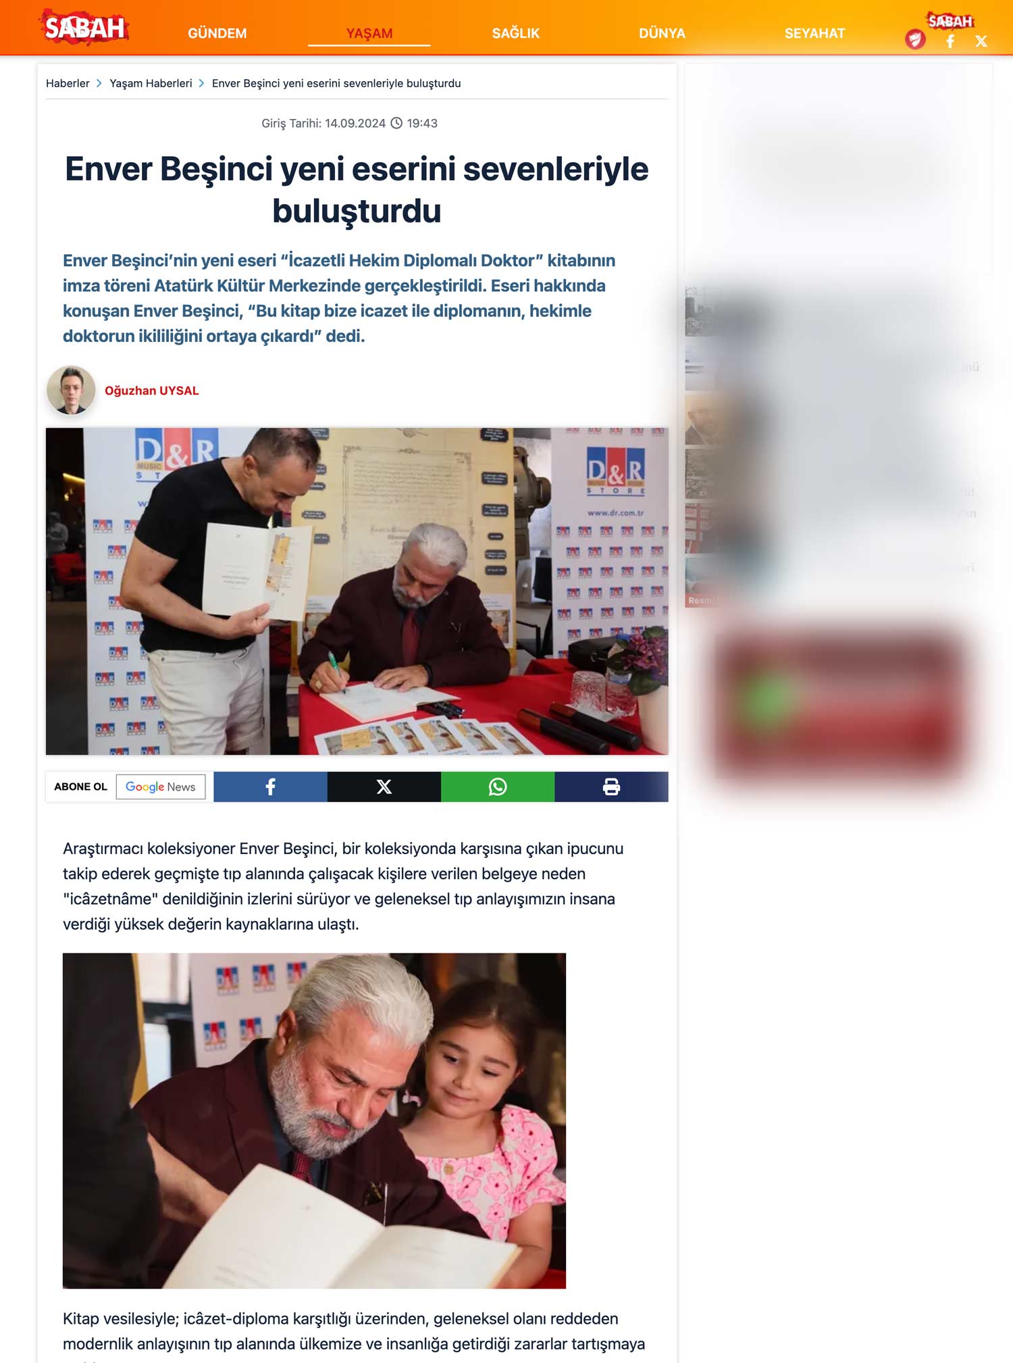Click the red shield icon in the header

(x=915, y=40)
